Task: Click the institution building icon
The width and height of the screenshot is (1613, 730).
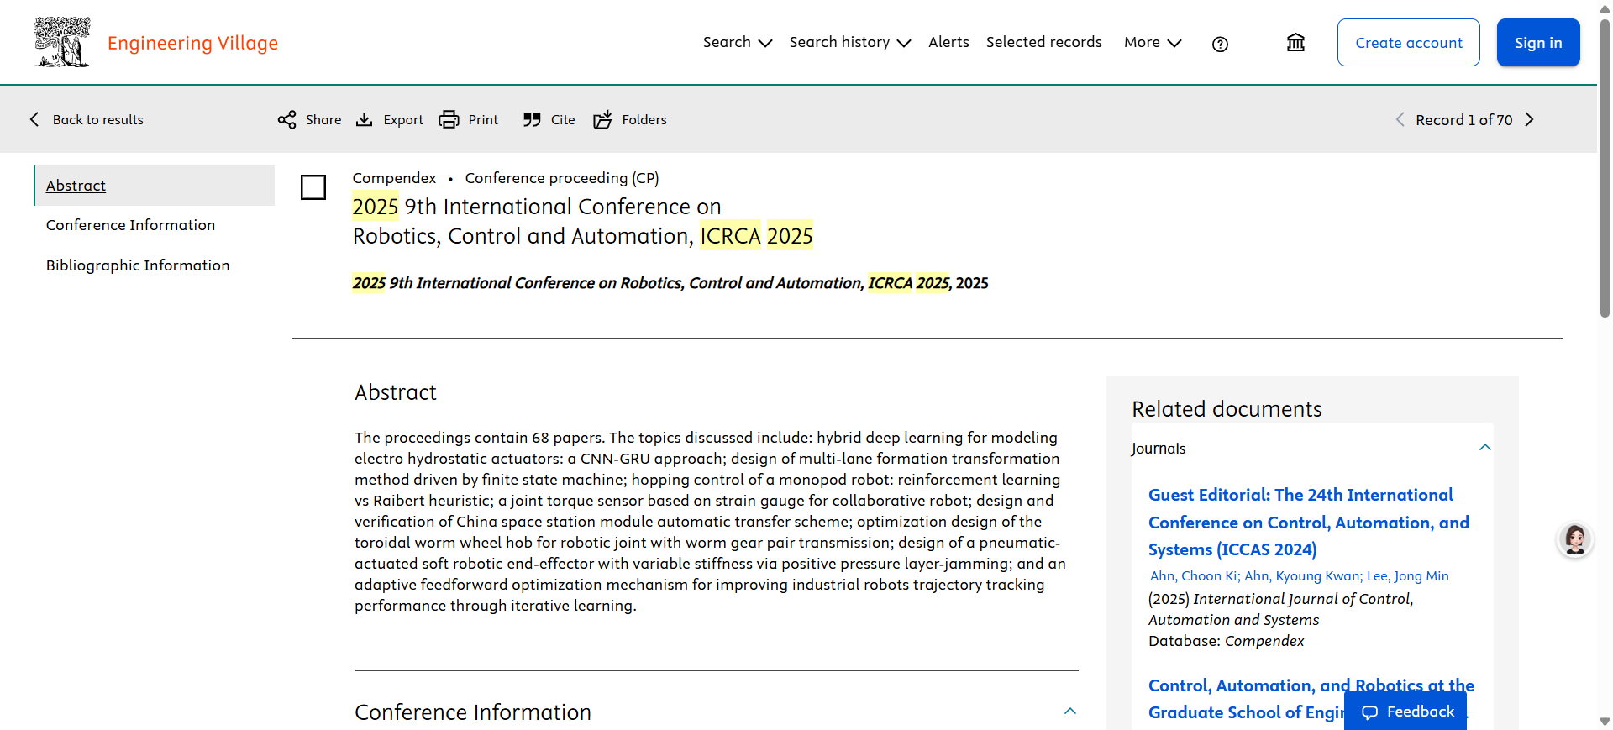Action: point(1295,43)
